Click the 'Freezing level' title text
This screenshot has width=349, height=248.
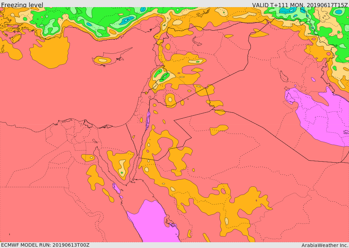click(x=22, y=5)
